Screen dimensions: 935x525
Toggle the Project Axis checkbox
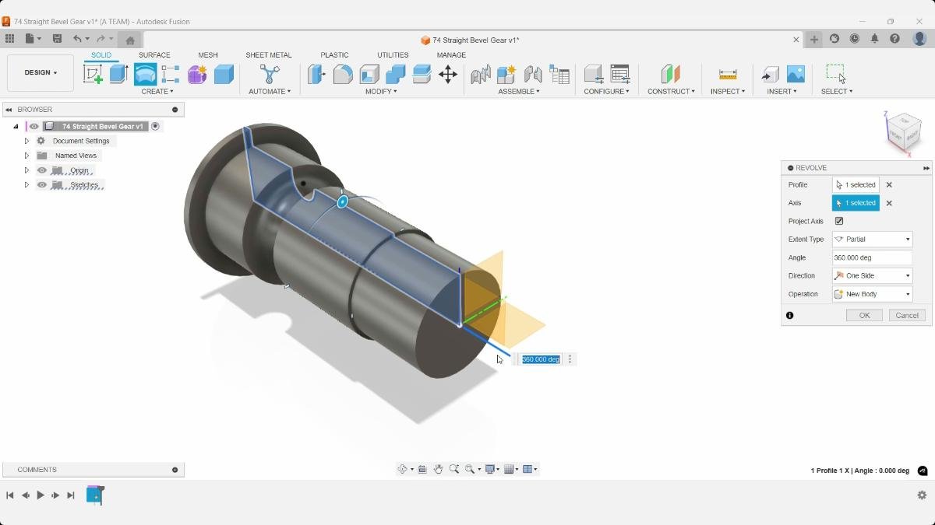(x=839, y=221)
